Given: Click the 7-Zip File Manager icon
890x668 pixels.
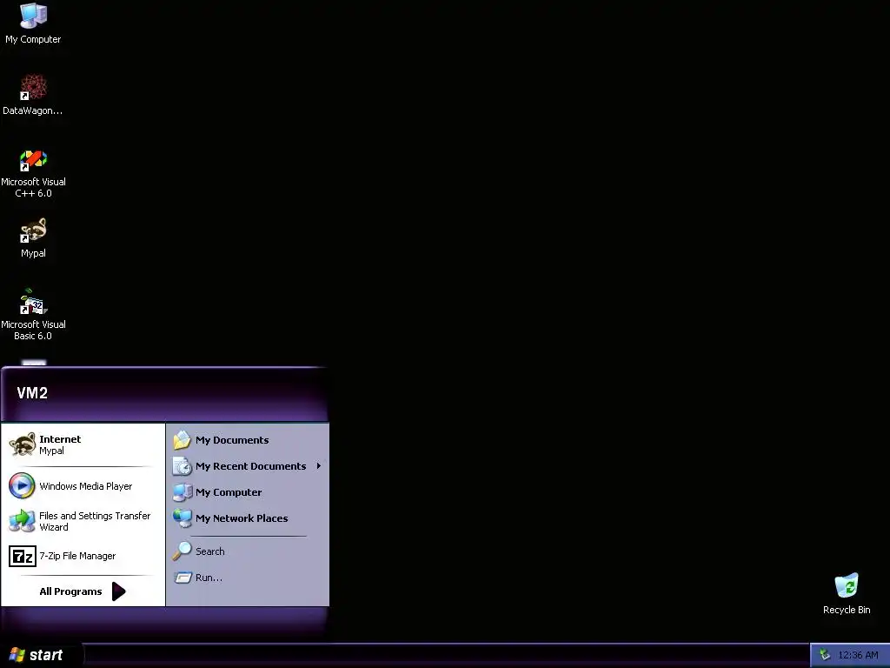Looking at the screenshot, I should [22, 556].
